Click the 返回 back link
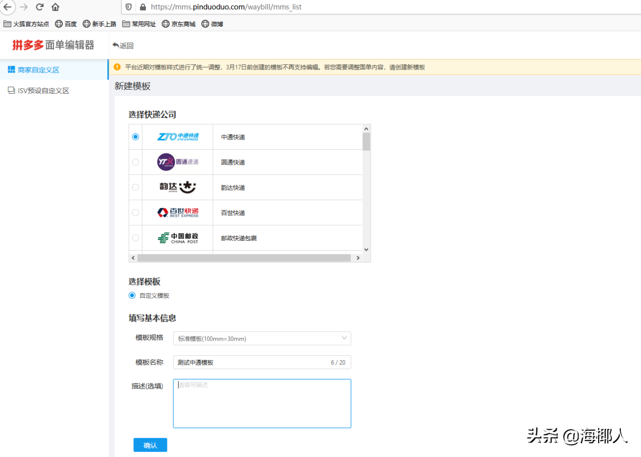The image size is (641, 457). tap(123, 45)
